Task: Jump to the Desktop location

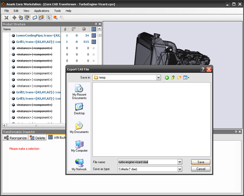Action: coord(79,109)
